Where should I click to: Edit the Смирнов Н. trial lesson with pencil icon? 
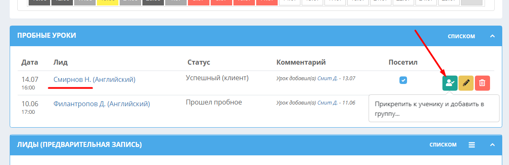466,83
